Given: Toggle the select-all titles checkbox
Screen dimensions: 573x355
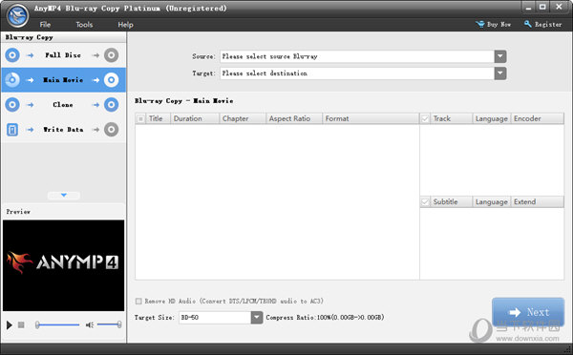Looking at the screenshot, I should click(x=140, y=118).
